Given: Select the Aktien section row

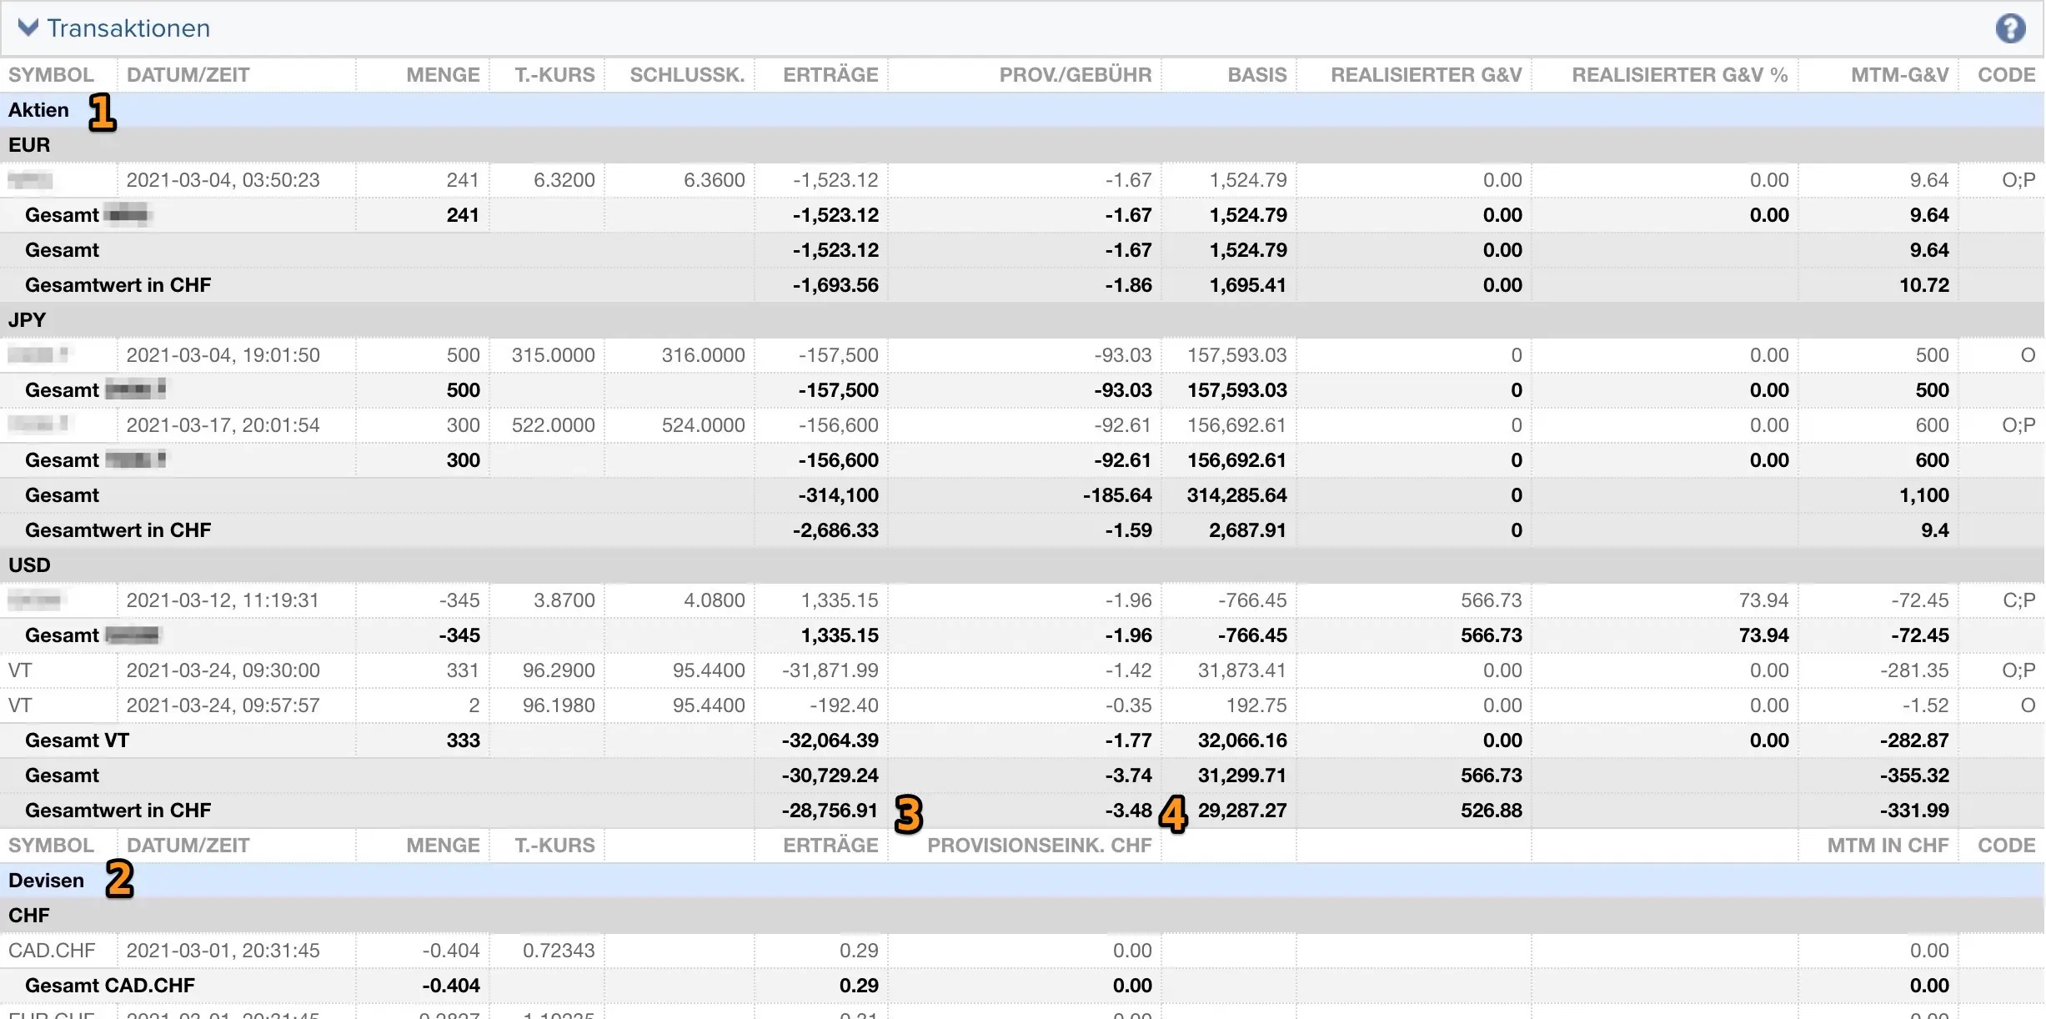Looking at the screenshot, I should pyautogui.click(x=38, y=110).
